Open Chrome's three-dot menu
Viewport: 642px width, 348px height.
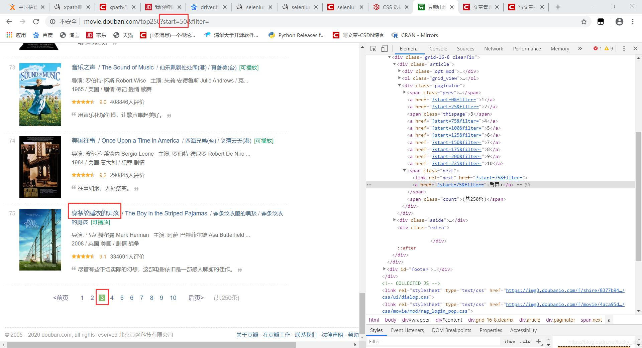click(x=633, y=22)
